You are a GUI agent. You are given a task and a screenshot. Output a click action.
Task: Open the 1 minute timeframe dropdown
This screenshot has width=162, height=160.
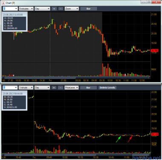[26, 87]
